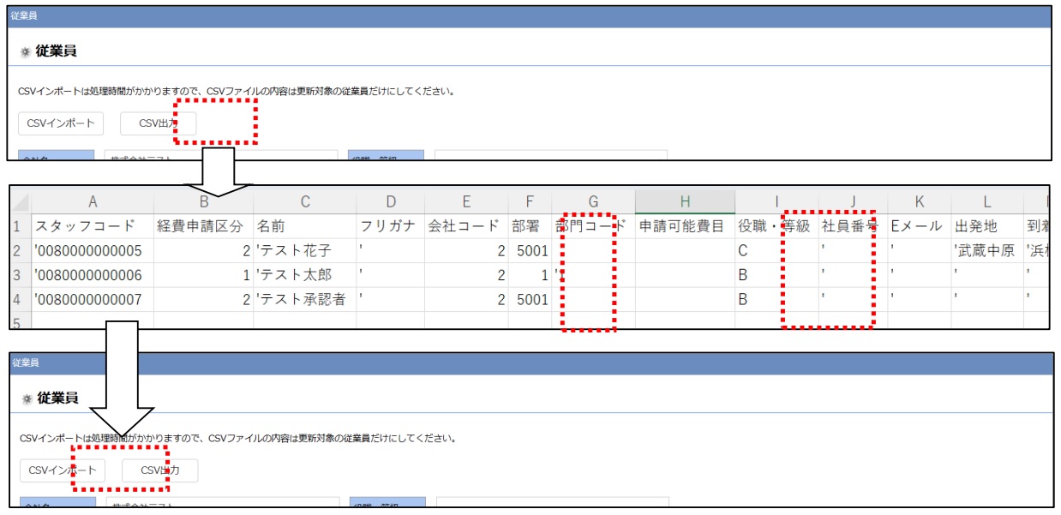Viewport: 1061px width, 515px height.
Task: Select row 4 header in spreadsheet
Action: (x=20, y=300)
